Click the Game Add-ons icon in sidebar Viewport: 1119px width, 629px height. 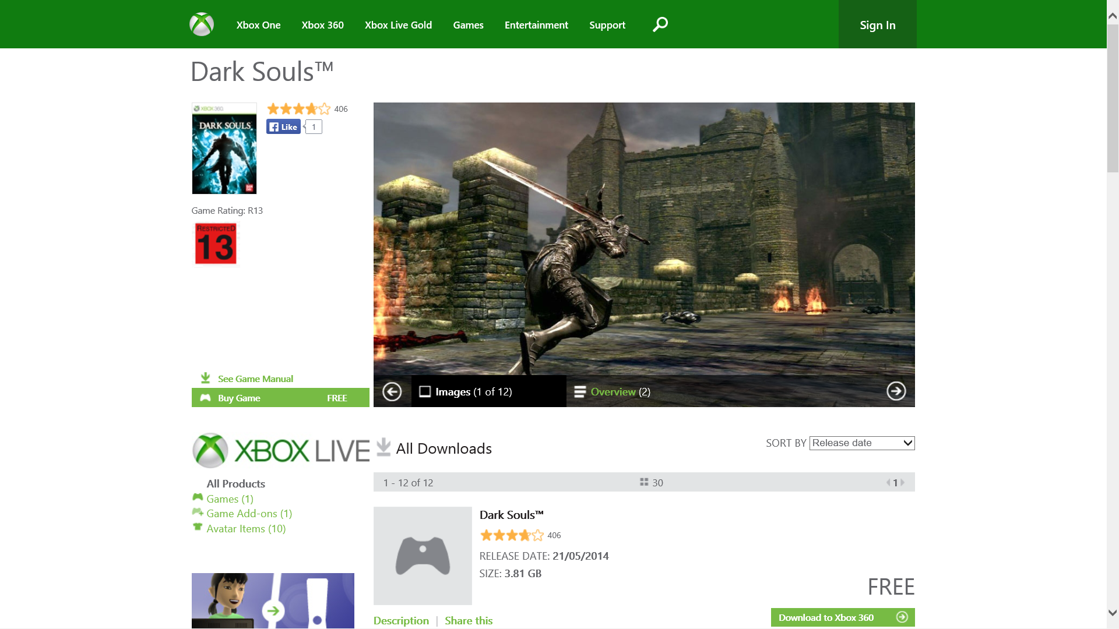pyautogui.click(x=198, y=513)
